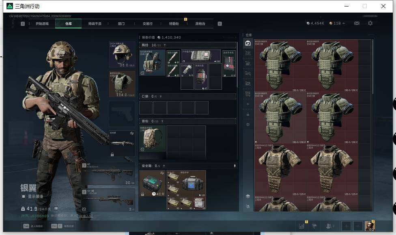Viewport: 396px width, 235px height.
Task: Click the wide medical pouch in the chest rig
Action: tap(201, 56)
